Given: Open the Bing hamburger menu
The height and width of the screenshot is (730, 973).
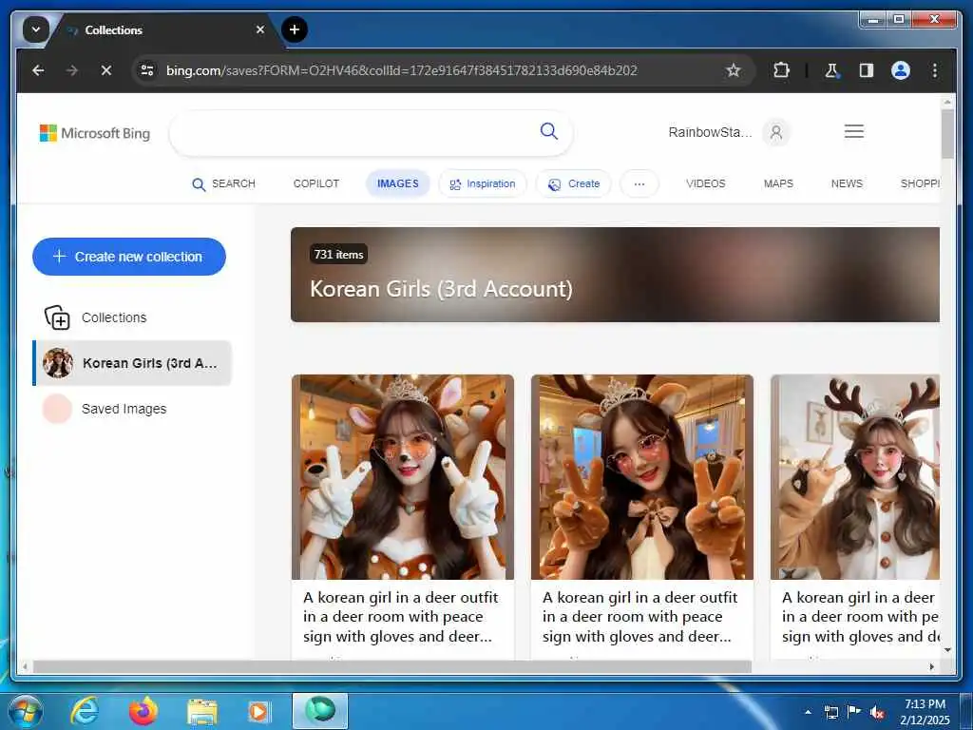Looking at the screenshot, I should 854,131.
